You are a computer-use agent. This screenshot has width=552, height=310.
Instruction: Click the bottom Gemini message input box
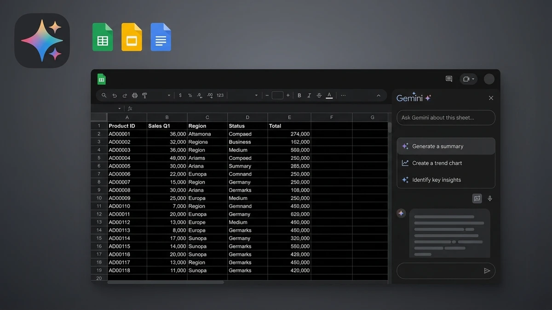tap(446, 271)
